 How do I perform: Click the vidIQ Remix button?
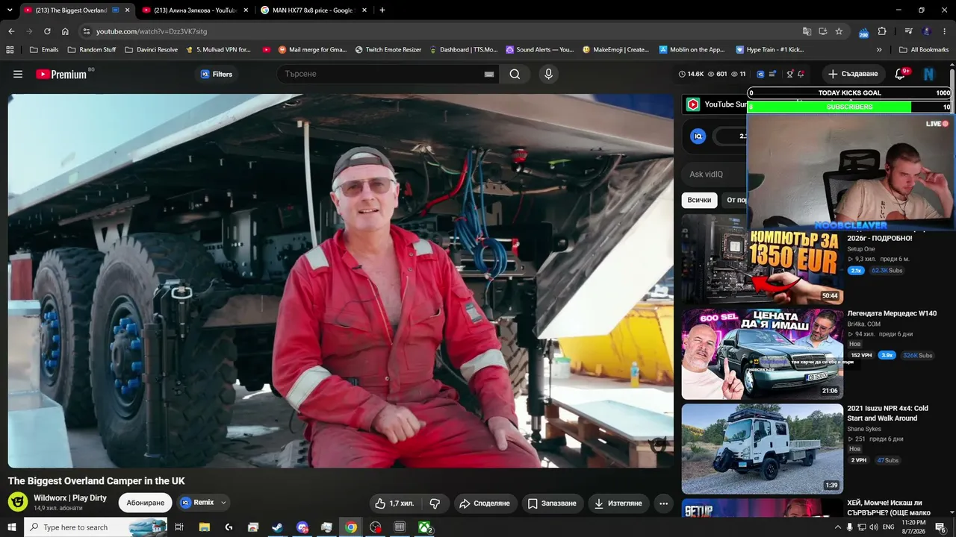[197, 503]
